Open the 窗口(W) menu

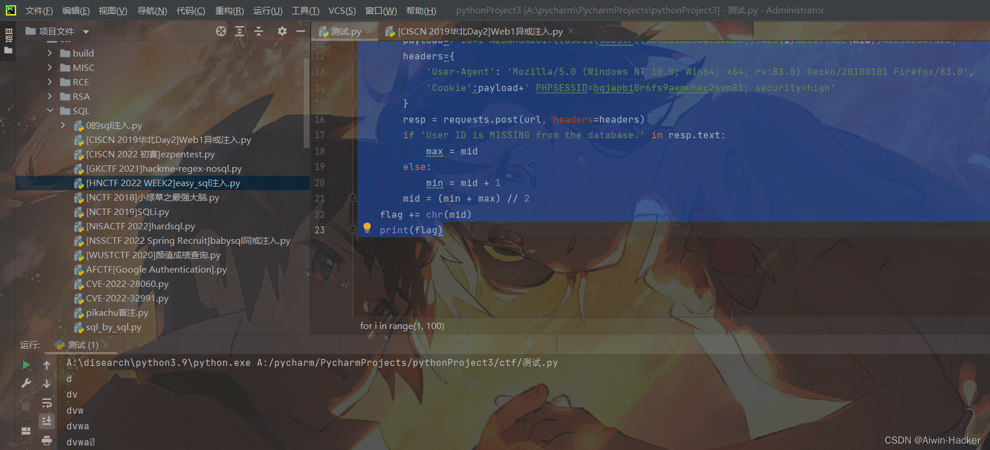coord(381,10)
